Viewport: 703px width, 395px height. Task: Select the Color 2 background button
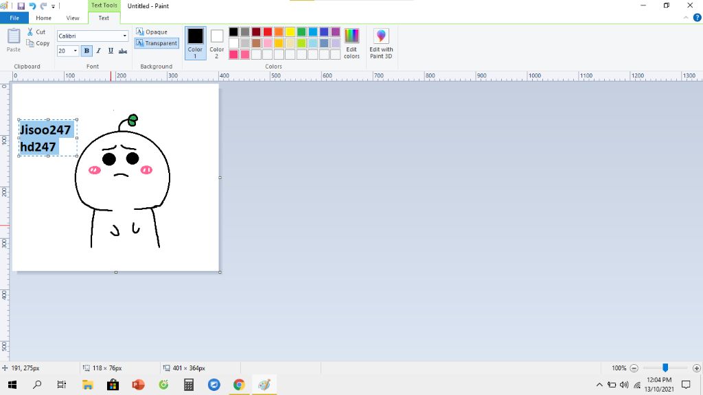pos(216,43)
